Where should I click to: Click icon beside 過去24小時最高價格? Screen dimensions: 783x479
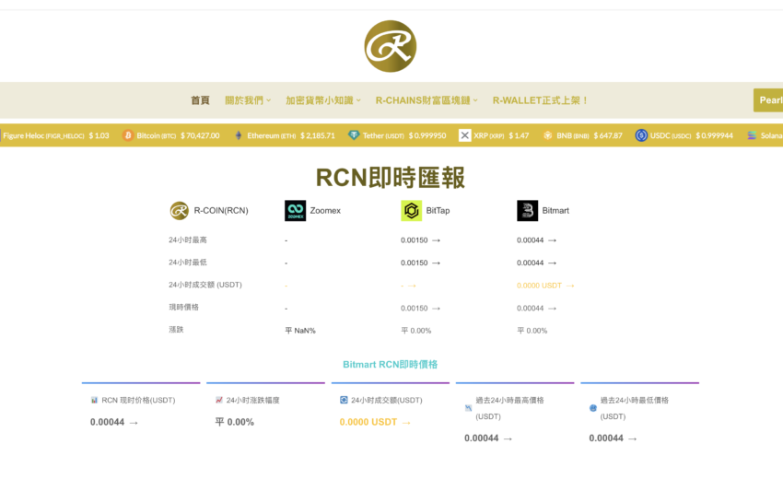[x=468, y=408]
